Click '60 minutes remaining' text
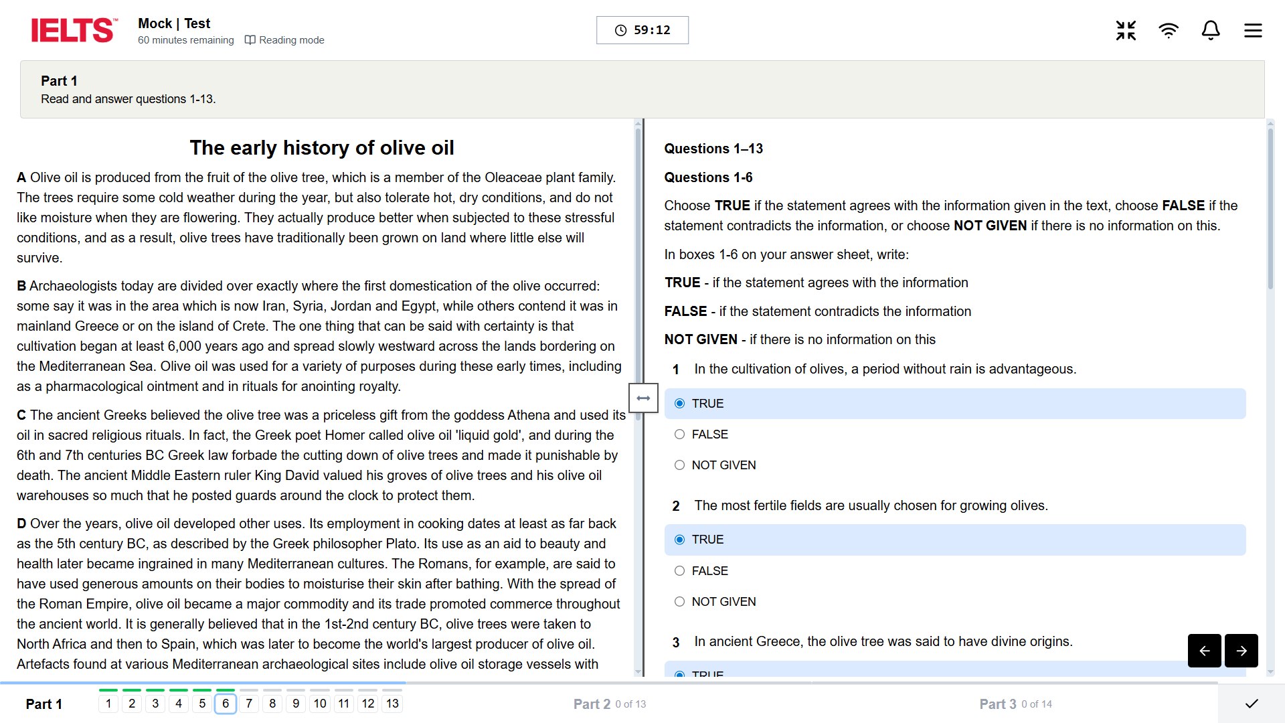Image resolution: width=1285 pixels, height=723 pixels. pos(186,40)
